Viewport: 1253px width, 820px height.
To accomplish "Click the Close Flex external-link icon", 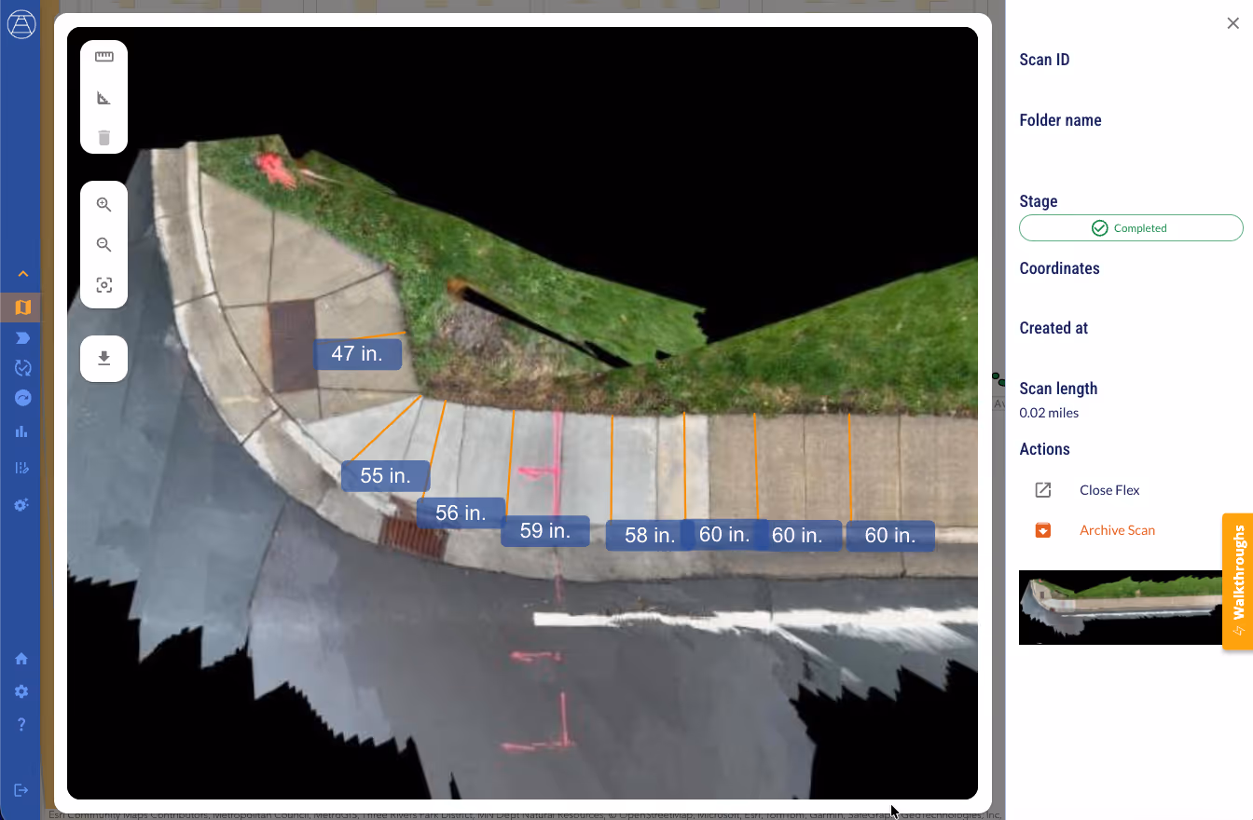I will pos(1043,490).
